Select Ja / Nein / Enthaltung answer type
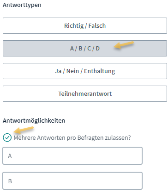This screenshot has width=168, height=193. 85,71
